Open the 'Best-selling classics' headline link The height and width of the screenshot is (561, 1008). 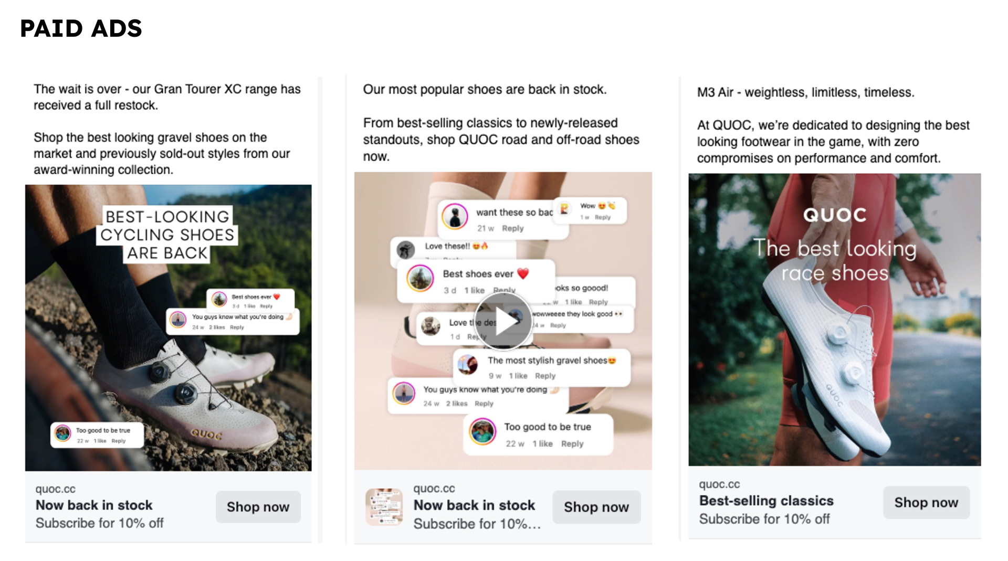pos(766,501)
